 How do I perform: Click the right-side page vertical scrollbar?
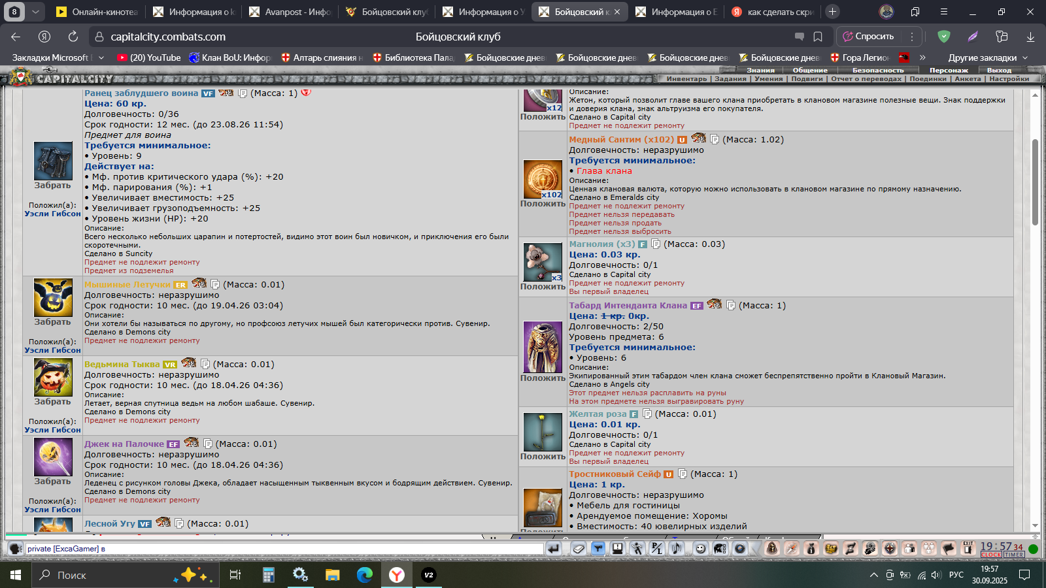pos(1035,183)
